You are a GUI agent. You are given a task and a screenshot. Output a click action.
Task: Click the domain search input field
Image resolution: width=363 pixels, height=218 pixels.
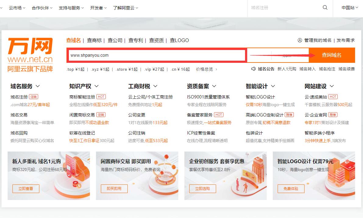point(157,55)
